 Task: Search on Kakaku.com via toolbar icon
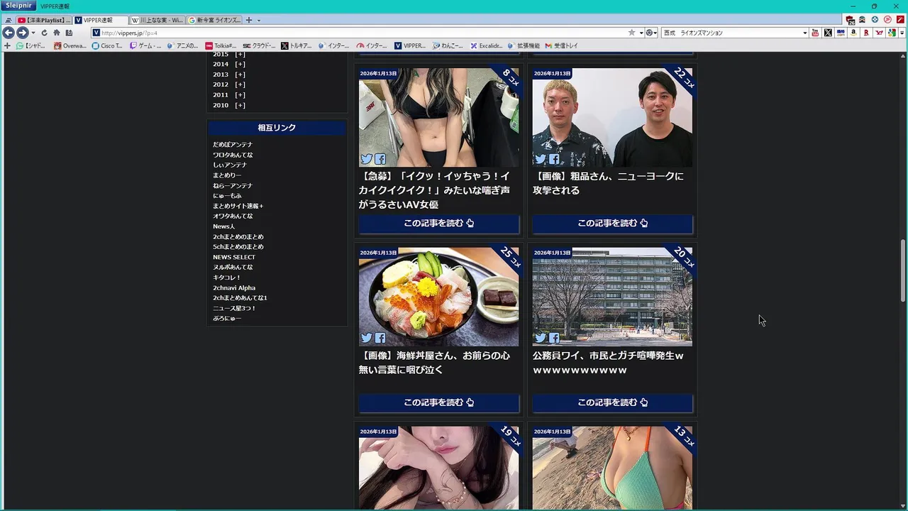click(841, 33)
